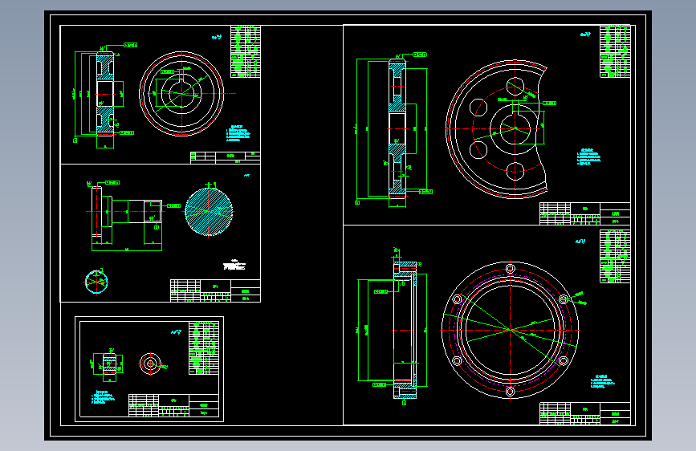This screenshot has width=696, height=451.
Task: Select the small gear section view, bottom-left sheet
Action: pos(109,364)
